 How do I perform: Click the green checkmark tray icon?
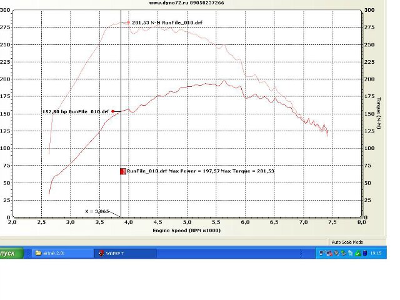(358, 253)
